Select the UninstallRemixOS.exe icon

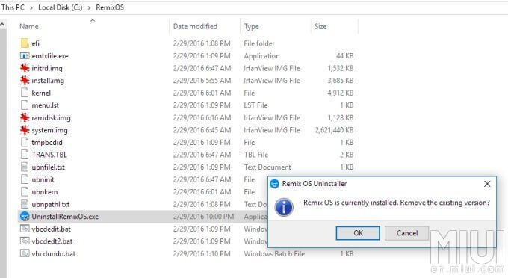pyautogui.click(x=25, y=217)
